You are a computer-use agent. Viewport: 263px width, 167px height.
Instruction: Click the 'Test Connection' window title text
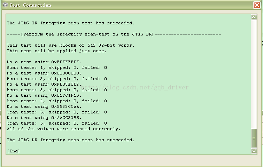[x=31, y=5]
